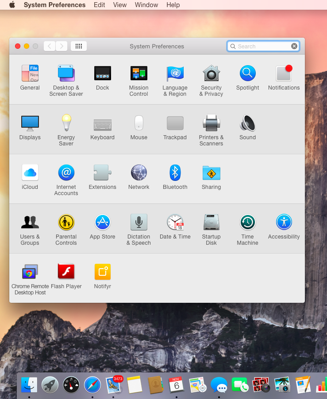
Task: Open Printers & Scanners preferences
Action: point(211,123)
